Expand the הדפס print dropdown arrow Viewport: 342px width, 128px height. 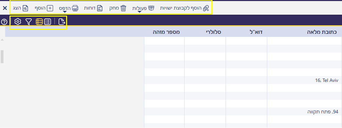tap(65, 11)
